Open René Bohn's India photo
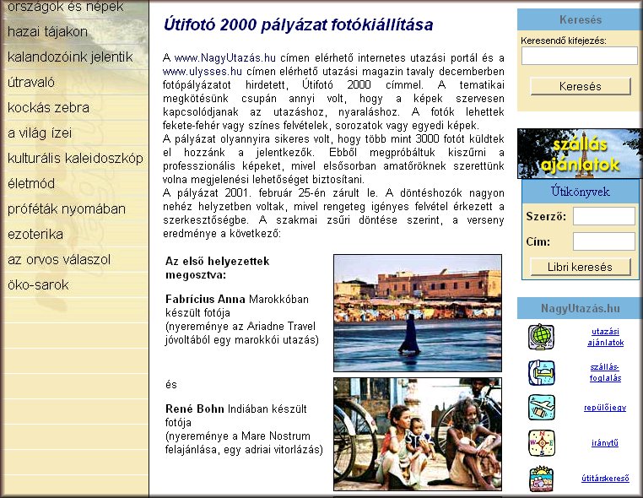Viewport: 643px width, 498px height. (418, 434)
